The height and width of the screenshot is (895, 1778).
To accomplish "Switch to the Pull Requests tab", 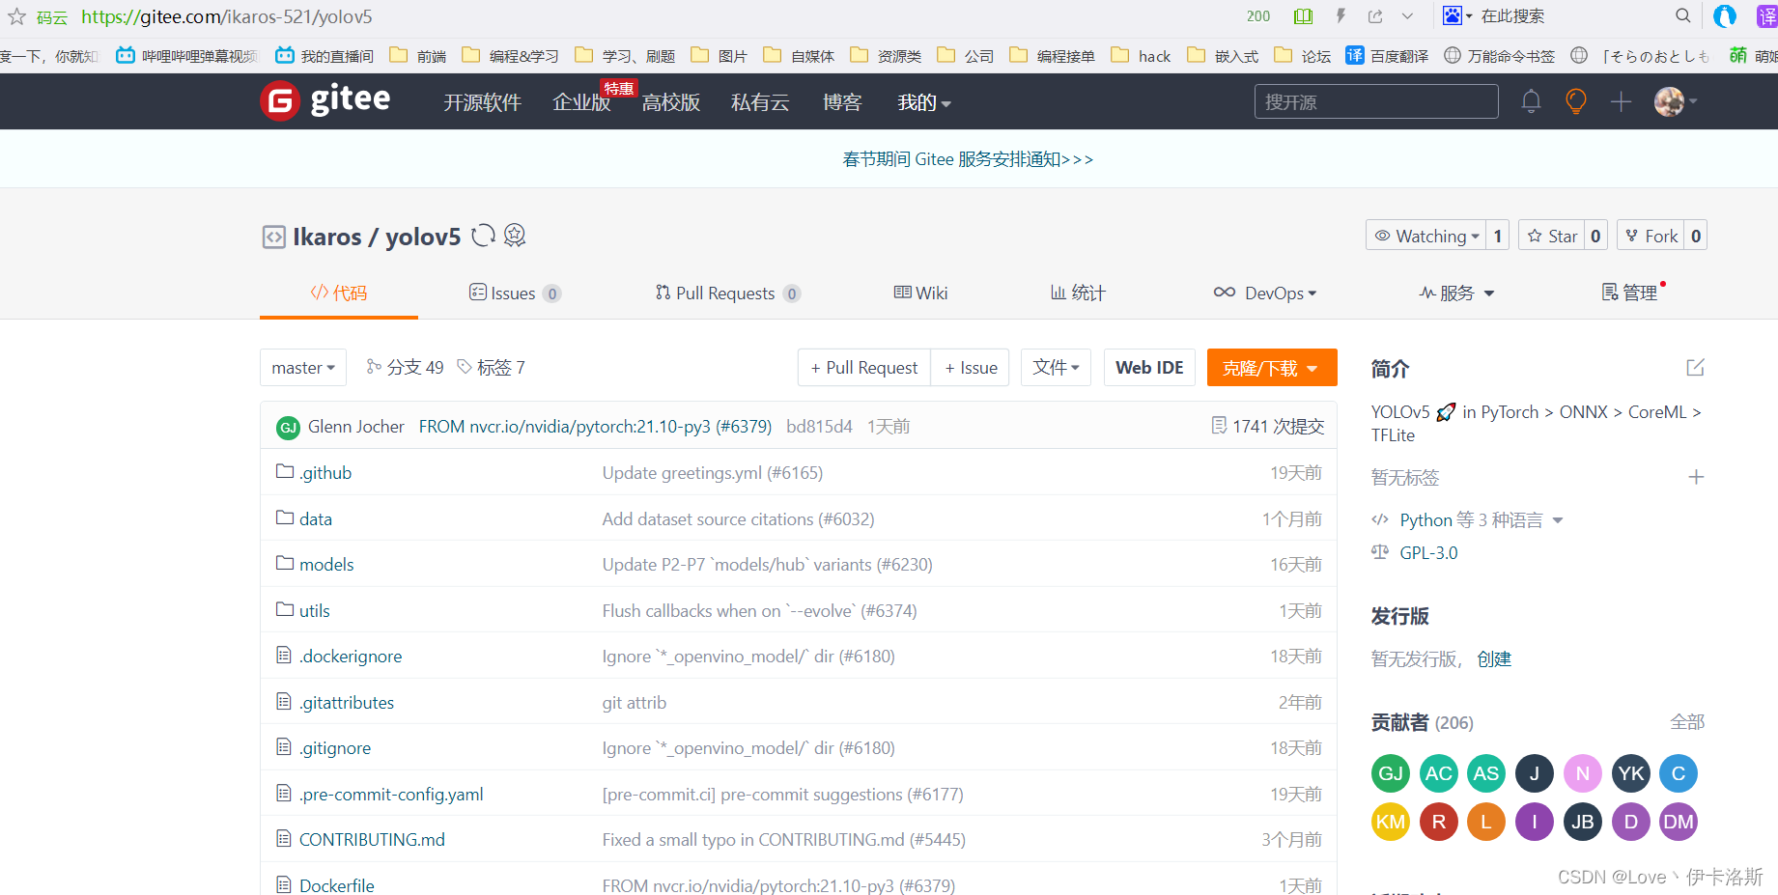I will coord(727,293).
